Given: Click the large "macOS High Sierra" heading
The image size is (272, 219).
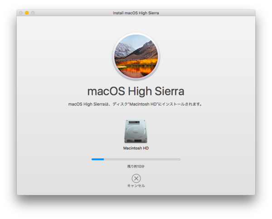Looking at the screenshot, I should click(136, 91).
